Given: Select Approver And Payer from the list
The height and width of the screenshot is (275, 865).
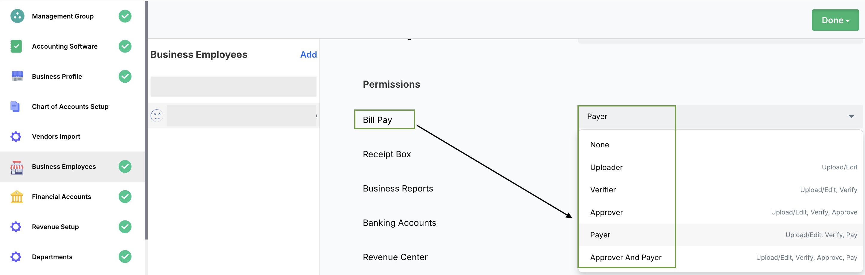Looking at the screenshot, I should click(x=626, y=257).
